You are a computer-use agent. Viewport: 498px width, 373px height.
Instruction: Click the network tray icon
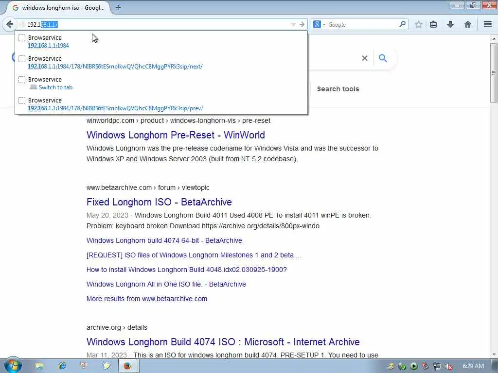(437, 366)
